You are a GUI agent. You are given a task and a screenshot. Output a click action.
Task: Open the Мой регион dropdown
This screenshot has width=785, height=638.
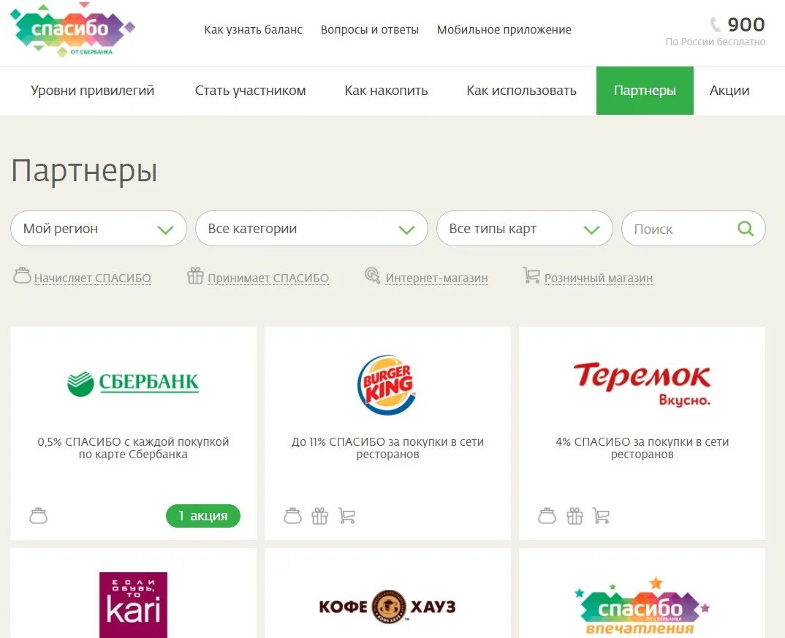point(99,229)
